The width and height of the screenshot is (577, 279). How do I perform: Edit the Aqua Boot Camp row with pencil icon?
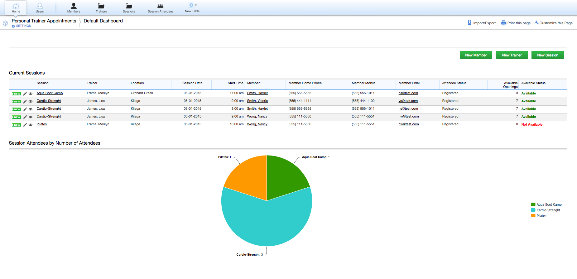coord(25,94)
